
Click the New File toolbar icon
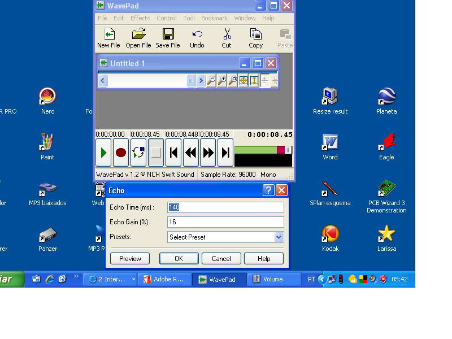point(108,38)
